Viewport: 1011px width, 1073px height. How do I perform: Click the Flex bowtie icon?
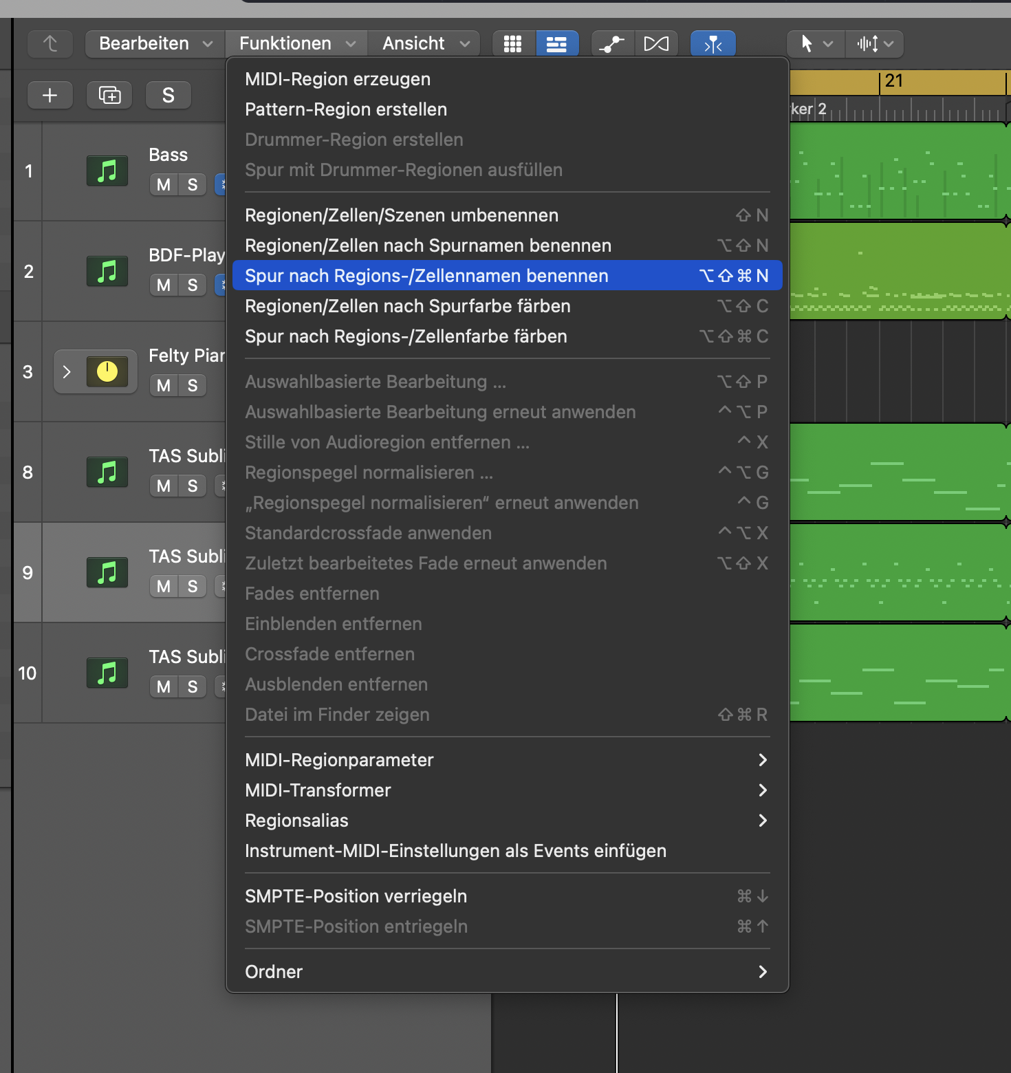pyautogui.click(x=656, y=44)
